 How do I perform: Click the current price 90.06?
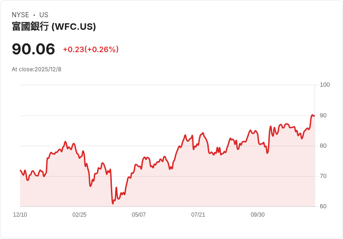tap(33, 49)
